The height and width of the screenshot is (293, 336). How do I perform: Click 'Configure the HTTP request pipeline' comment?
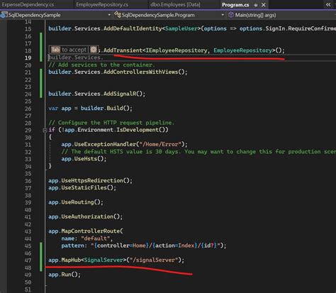pos(111,123)
